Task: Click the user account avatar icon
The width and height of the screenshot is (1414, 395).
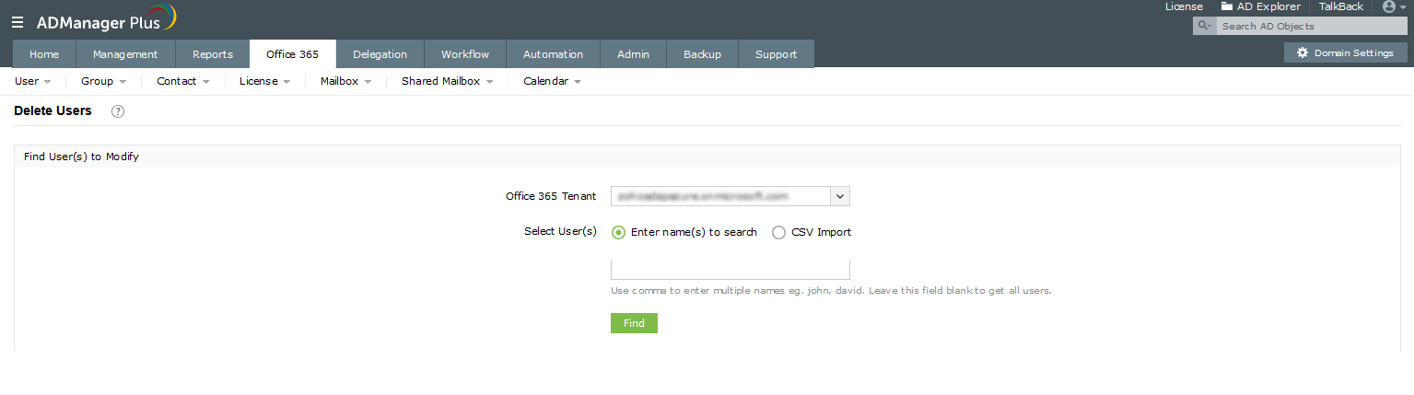Action: pyautogui.click(x=1389, y=6)
